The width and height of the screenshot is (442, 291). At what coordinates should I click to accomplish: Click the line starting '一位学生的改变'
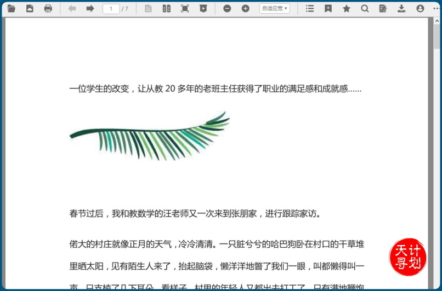tap(216, 89)
